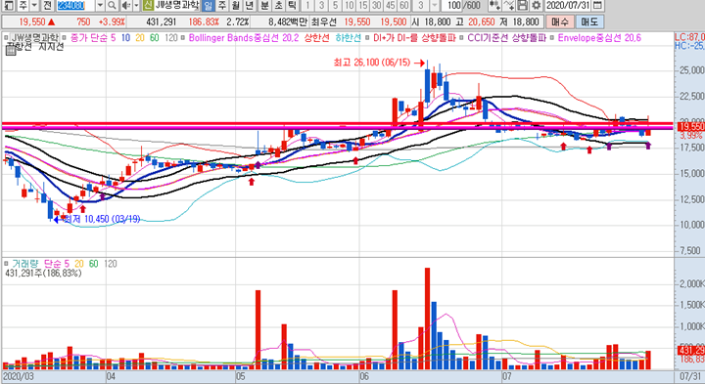The height and width of the screenshot is (384, 705).
Task: Click the add-indicator candlestick icon
Action: [x=494, y=6]
